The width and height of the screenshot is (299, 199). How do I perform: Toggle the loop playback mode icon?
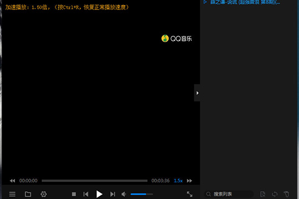point(275,194)
